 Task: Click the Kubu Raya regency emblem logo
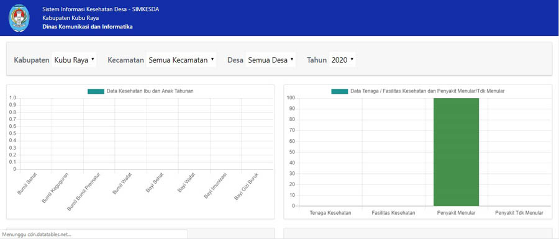click(x=19, y=18)
